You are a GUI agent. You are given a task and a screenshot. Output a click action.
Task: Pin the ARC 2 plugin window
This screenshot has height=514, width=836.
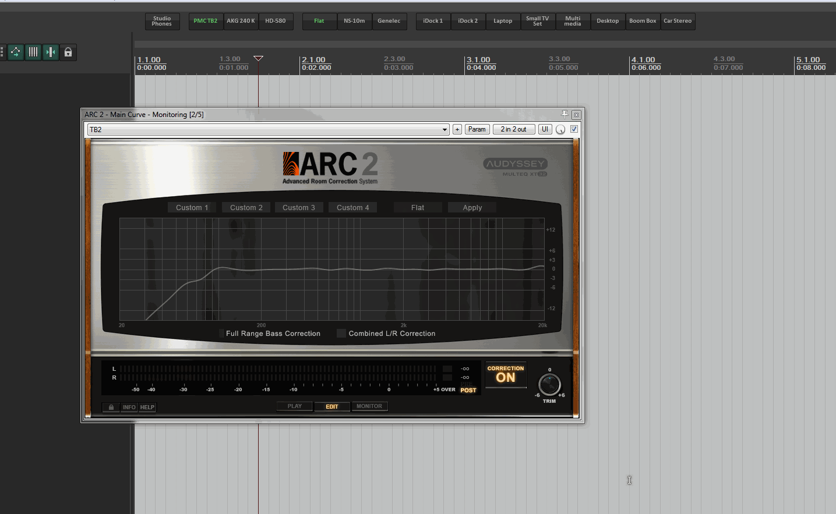[565, 115]
